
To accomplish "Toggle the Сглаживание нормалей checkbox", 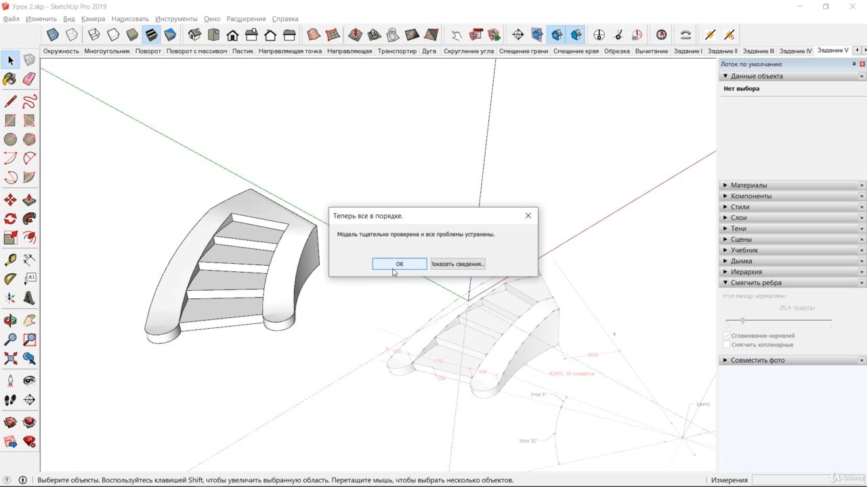I will coord(727,335).
